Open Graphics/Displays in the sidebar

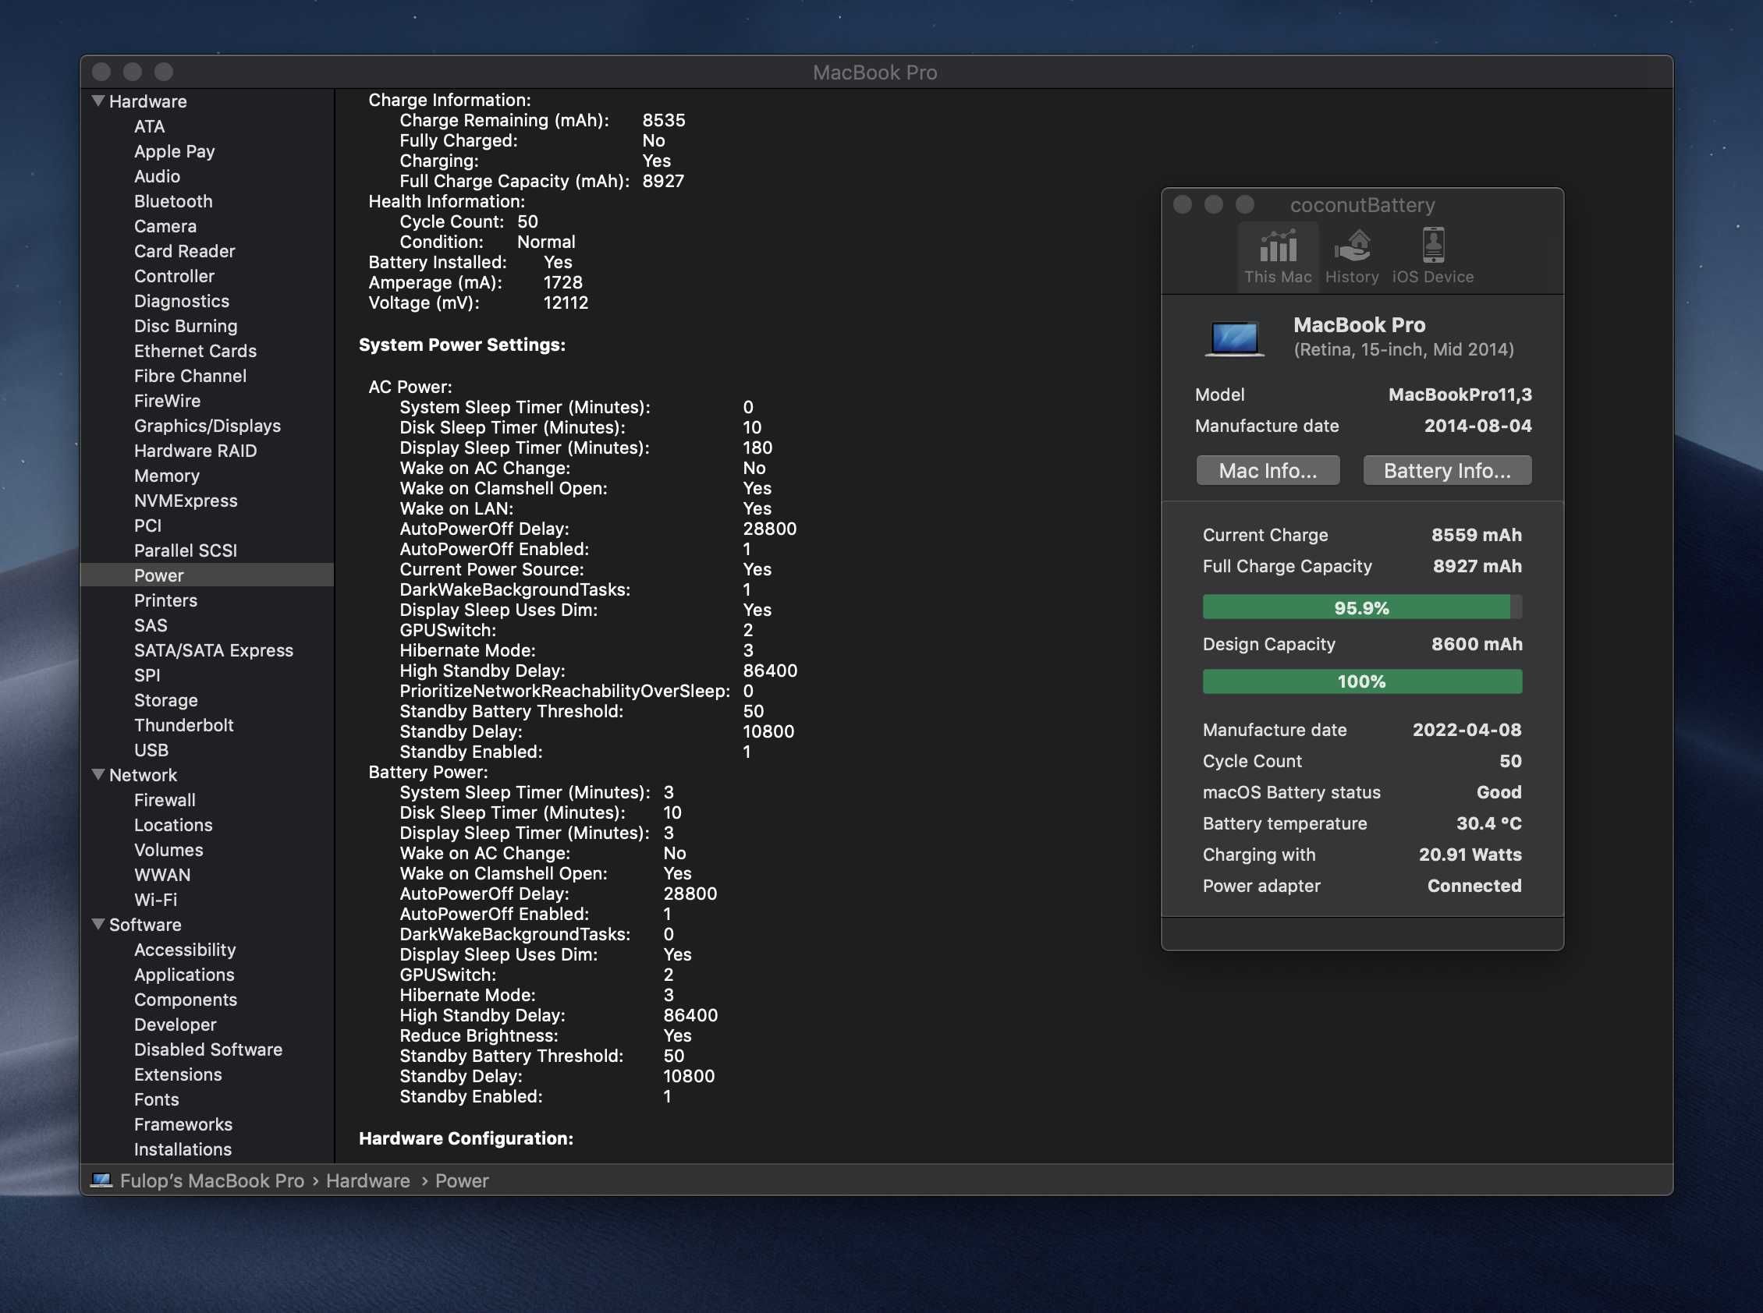click(x=207, y=426)
